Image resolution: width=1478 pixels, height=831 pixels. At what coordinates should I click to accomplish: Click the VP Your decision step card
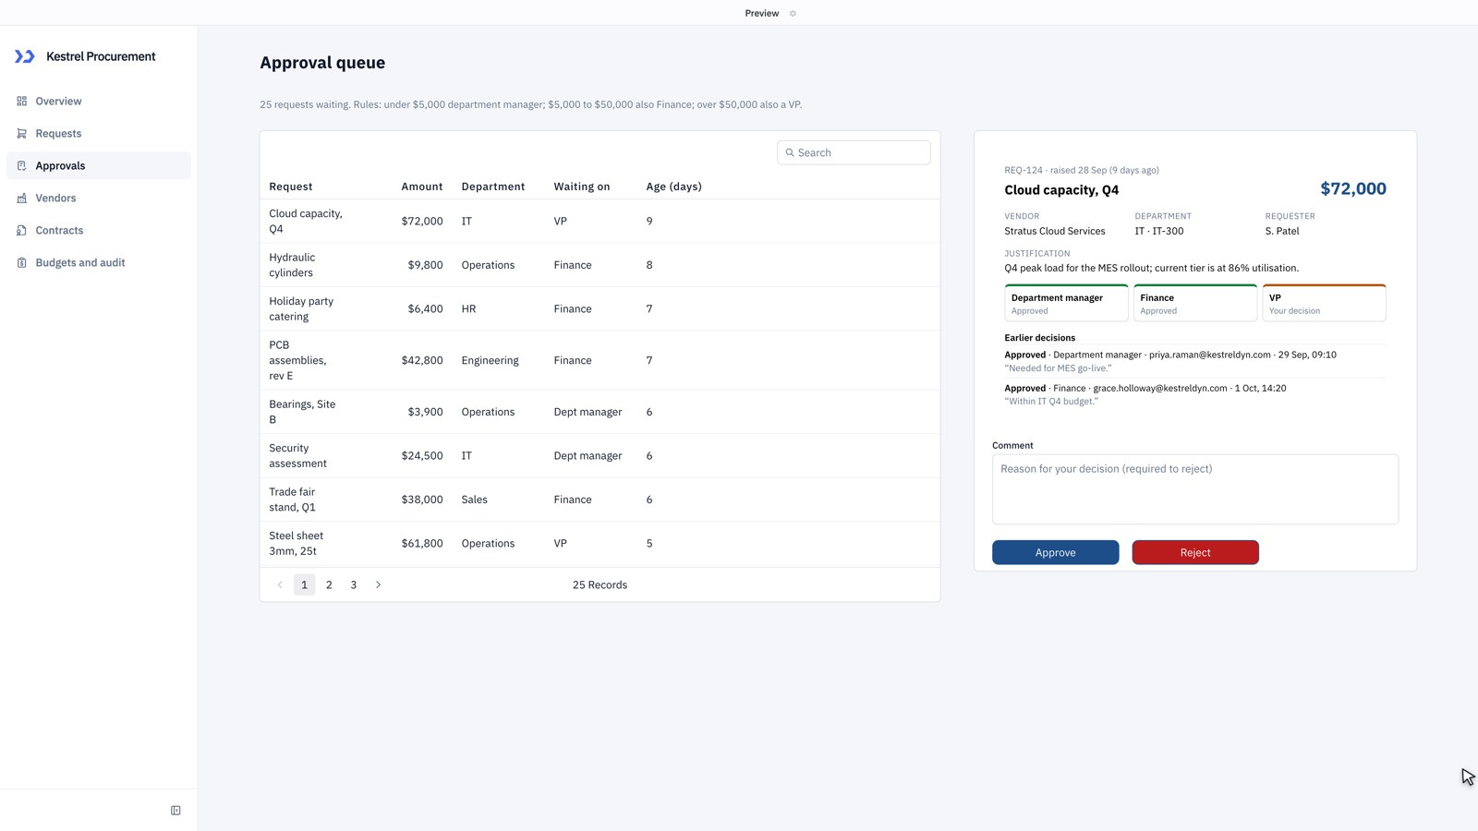pos(1324,303)
